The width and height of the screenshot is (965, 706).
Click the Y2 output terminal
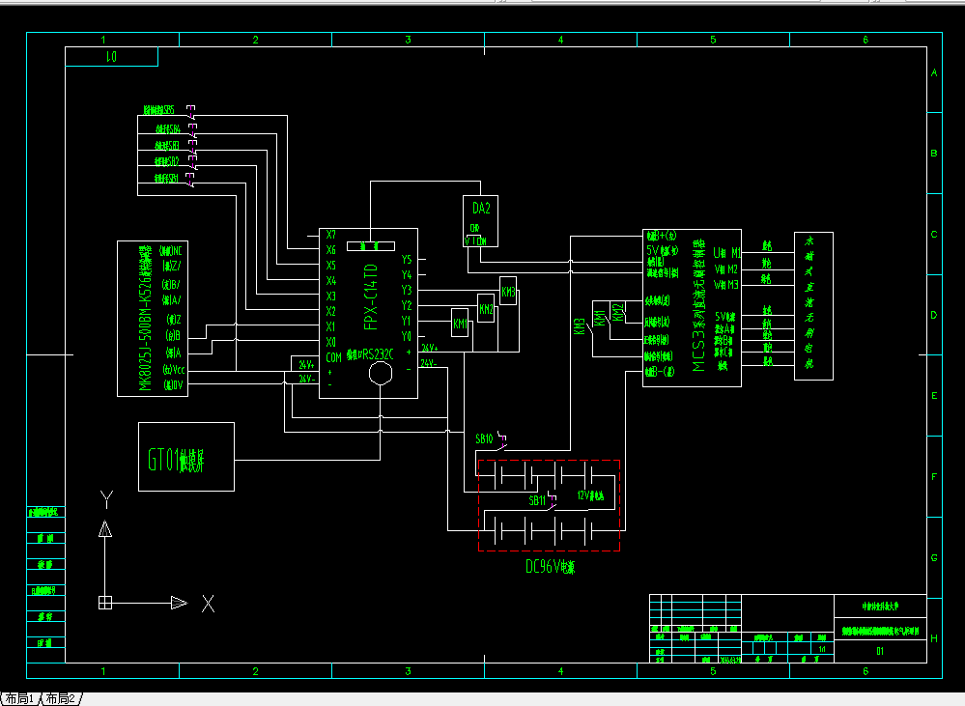pyautogui.click(x=406, y=305)
